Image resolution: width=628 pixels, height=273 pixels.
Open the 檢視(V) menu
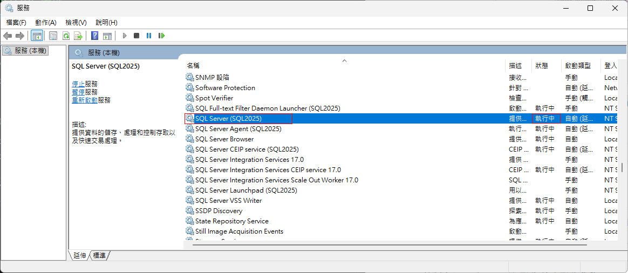76,23
